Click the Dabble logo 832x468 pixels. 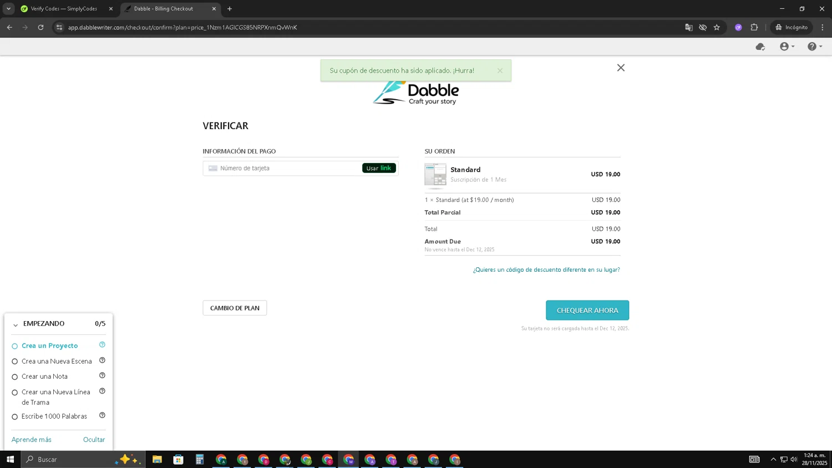coord(416,93)
